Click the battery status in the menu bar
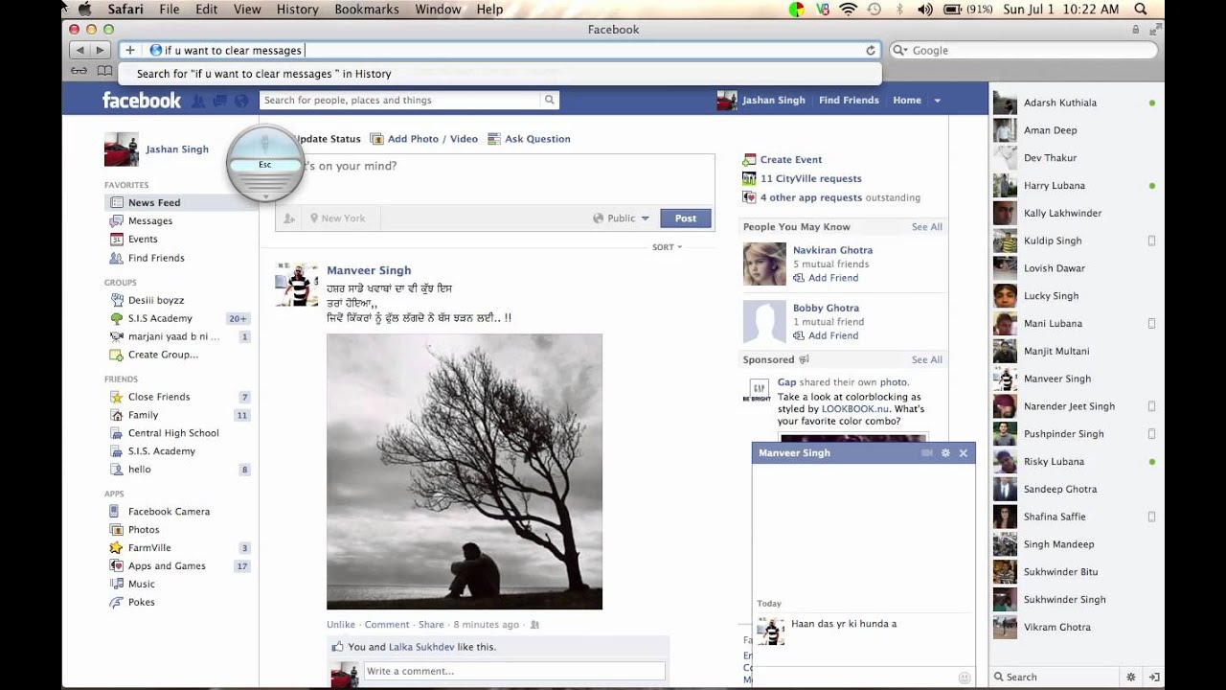Viewport: 1226px width, 690px height. pos(968,9)
